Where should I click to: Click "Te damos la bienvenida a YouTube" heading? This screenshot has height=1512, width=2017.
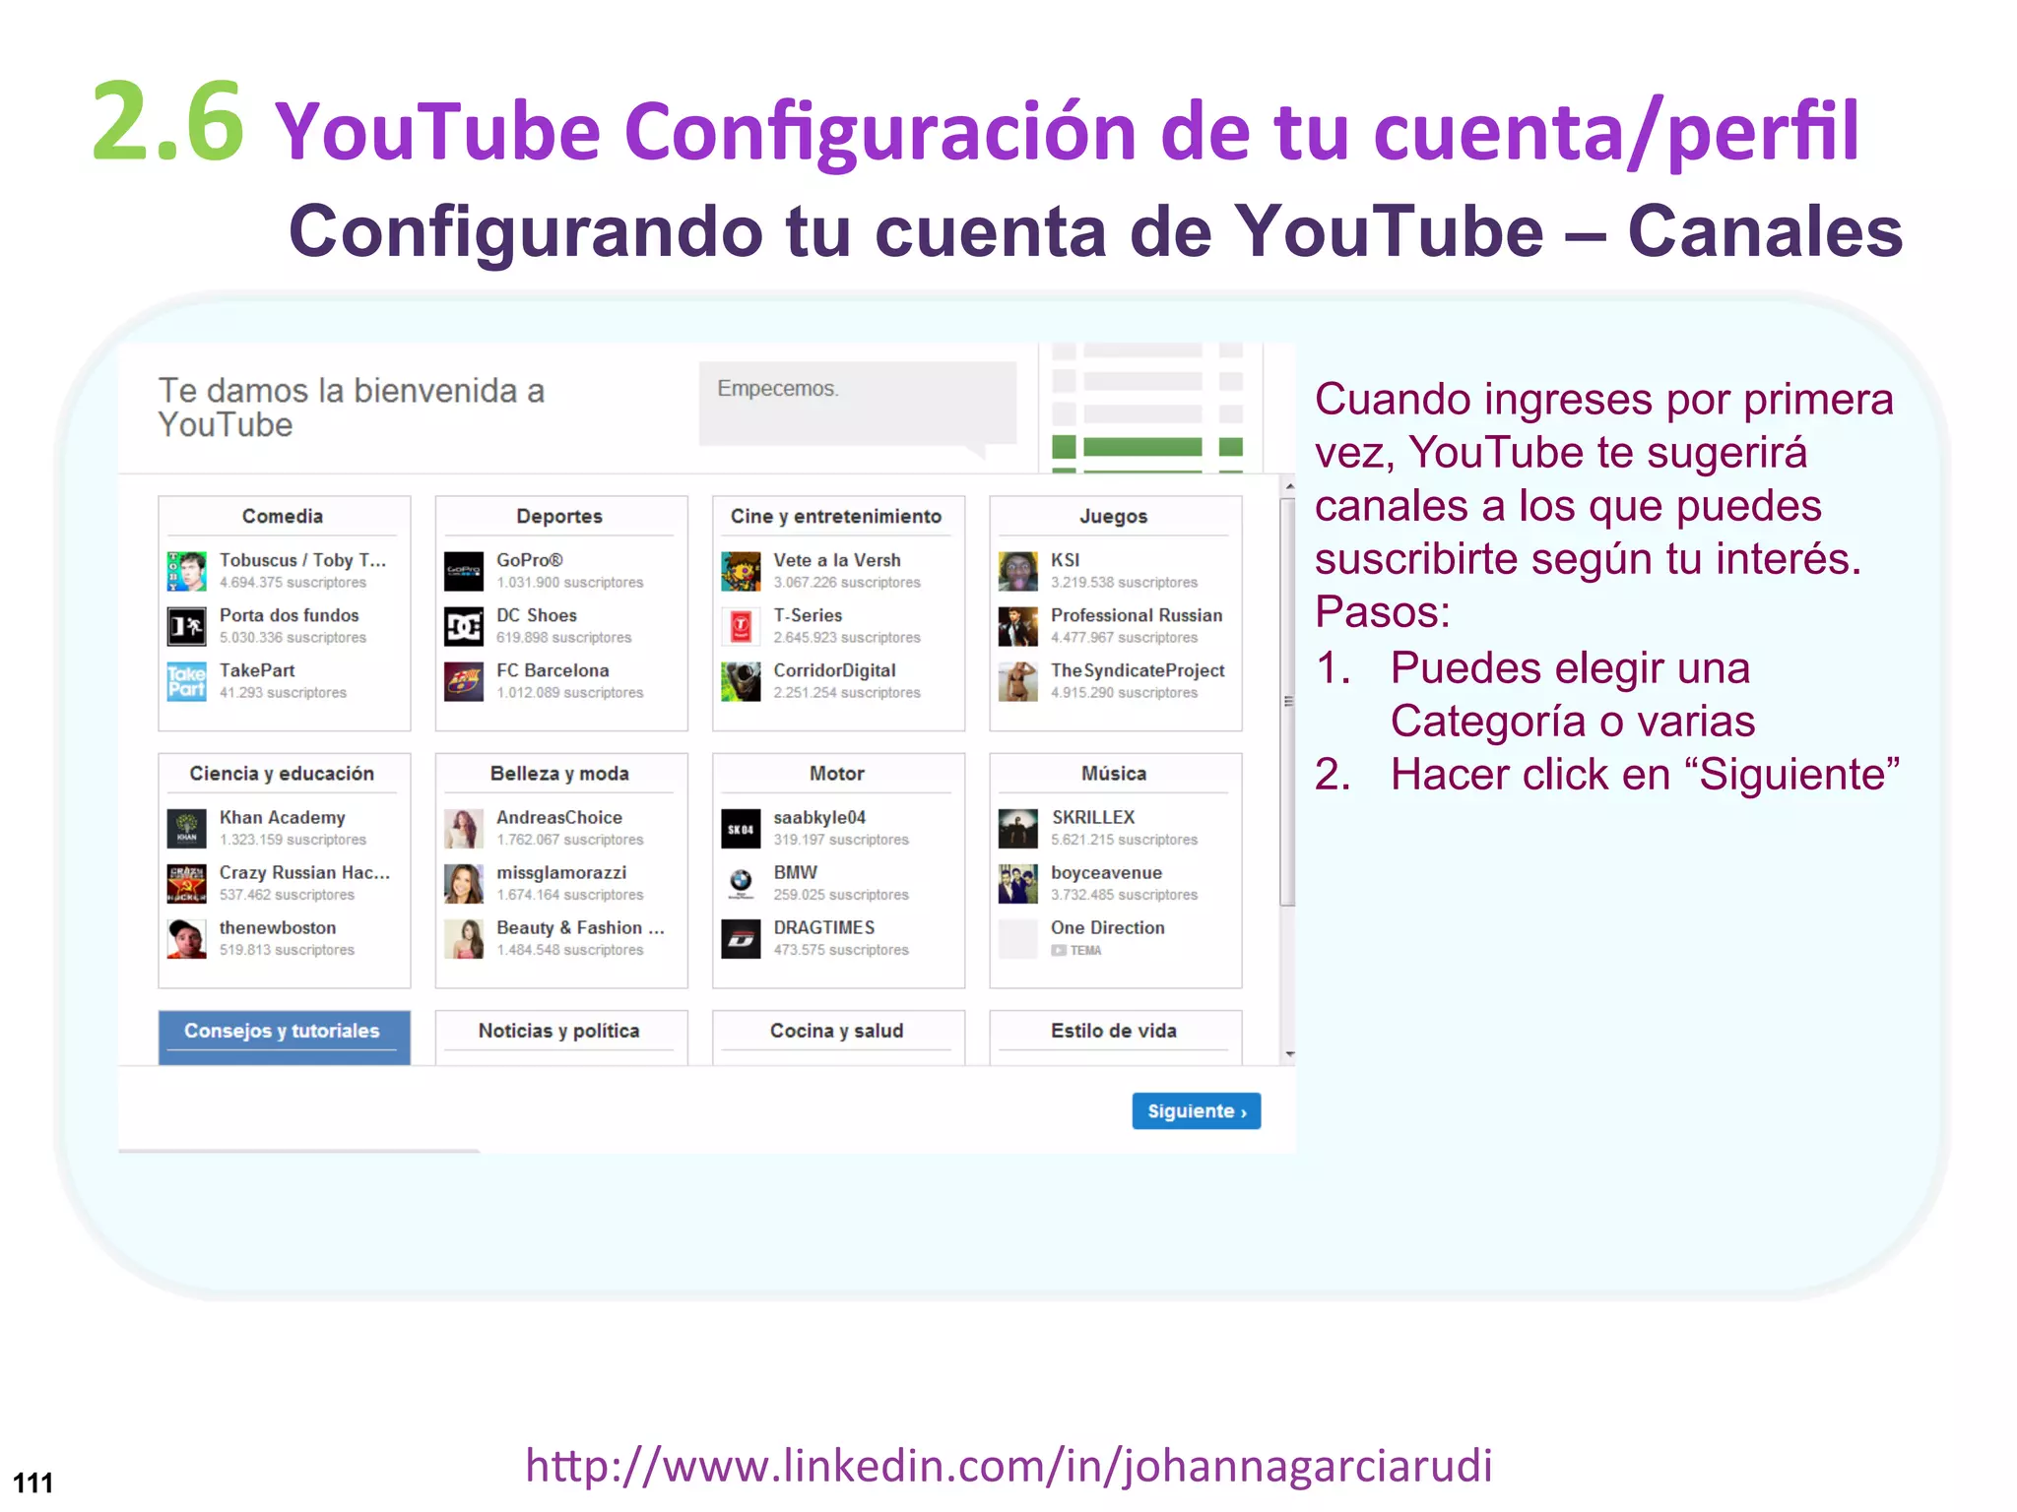coord(352,408)
